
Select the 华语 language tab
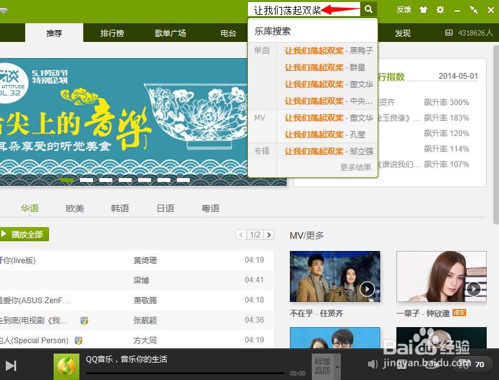(x=30, y=208)
